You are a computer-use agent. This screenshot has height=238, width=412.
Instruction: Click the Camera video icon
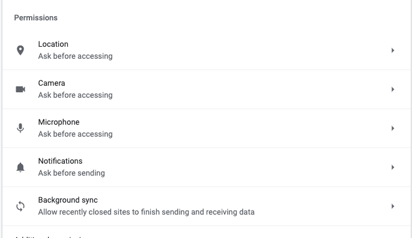click(20, 89)
